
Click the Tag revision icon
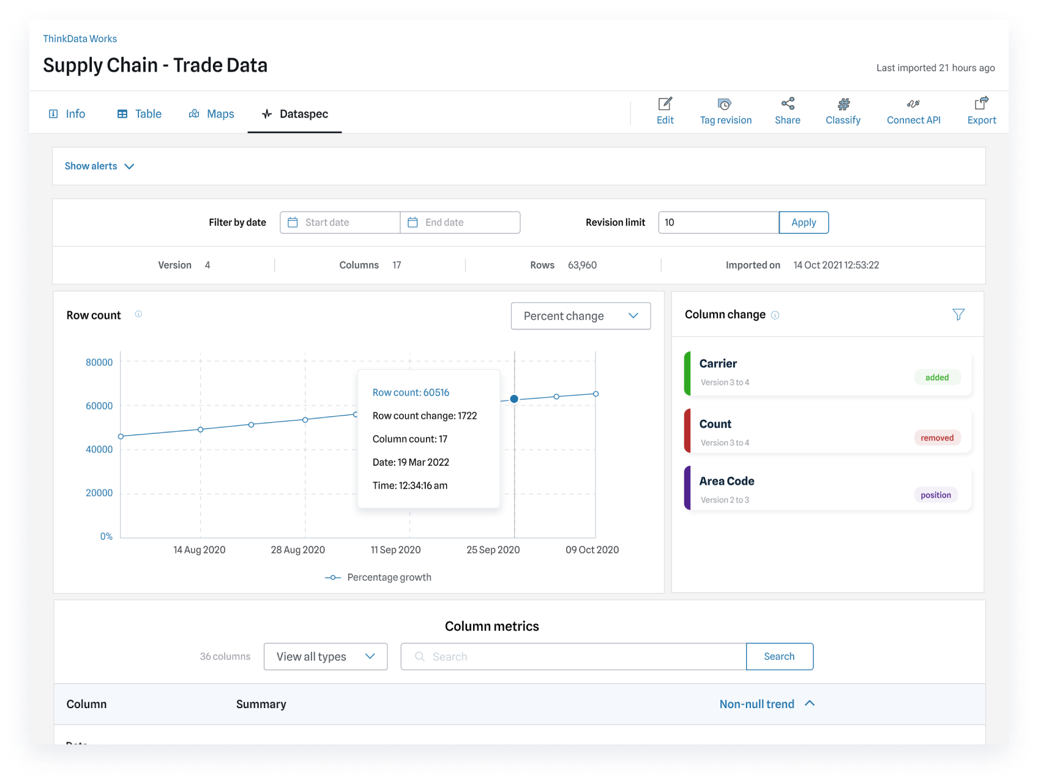(725, 103)
